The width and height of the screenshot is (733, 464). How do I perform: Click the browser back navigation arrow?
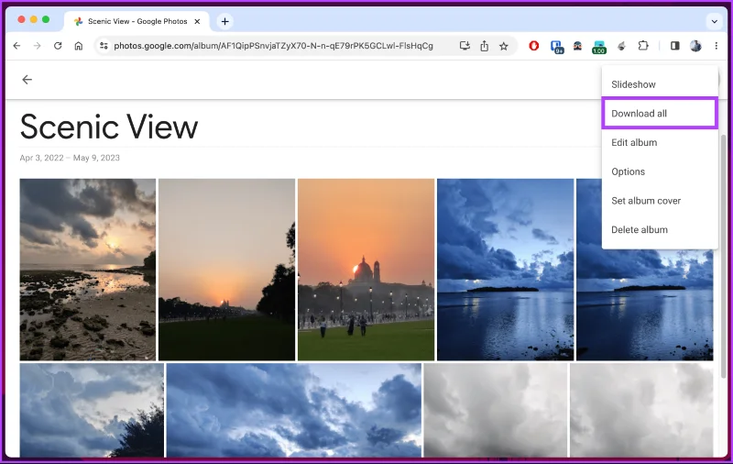pyautogui.click(x=16, y=46)
